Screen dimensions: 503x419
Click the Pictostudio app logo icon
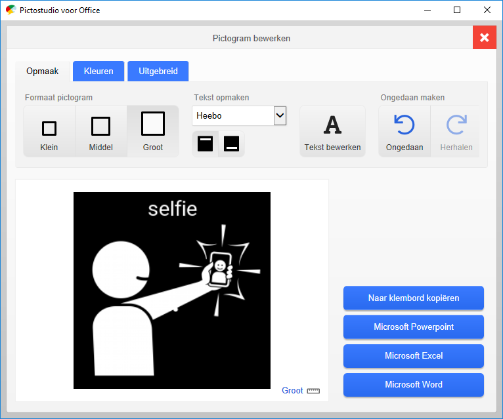click(x=11, y=10)
